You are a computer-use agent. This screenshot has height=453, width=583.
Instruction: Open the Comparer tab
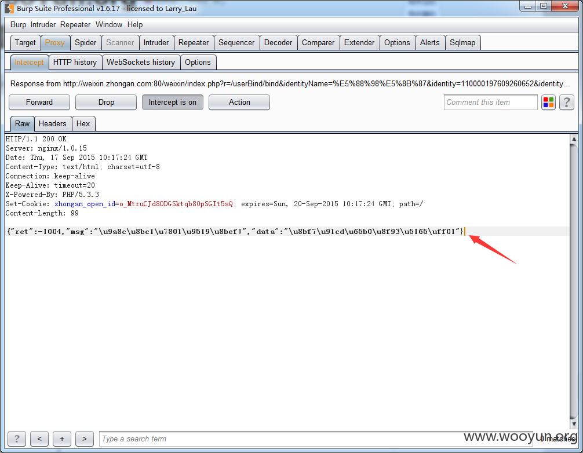point(318,42)
